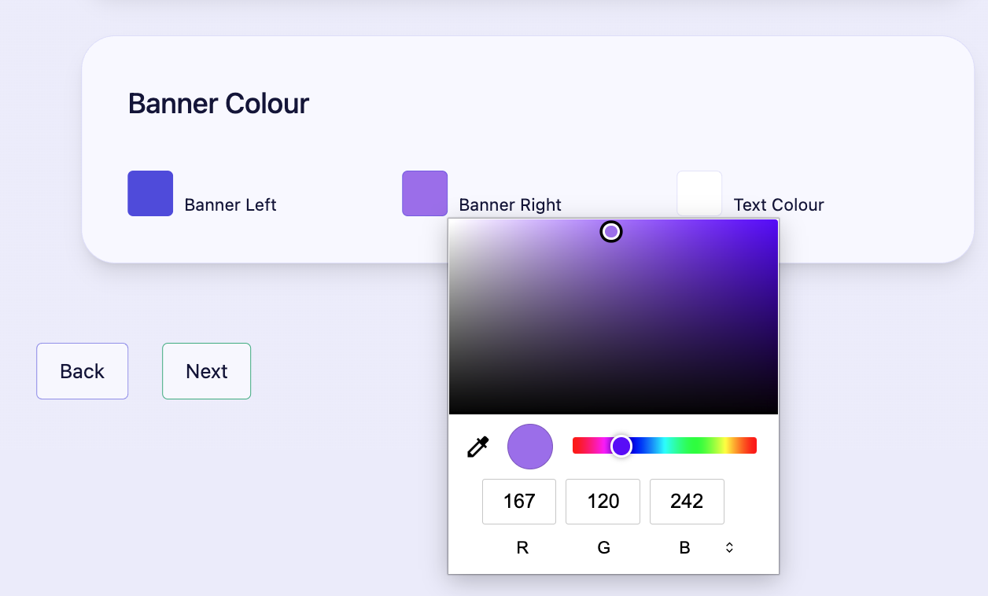988x596 pixels.
Task: Click the Banner Left label text
Action: click(230, 204)
